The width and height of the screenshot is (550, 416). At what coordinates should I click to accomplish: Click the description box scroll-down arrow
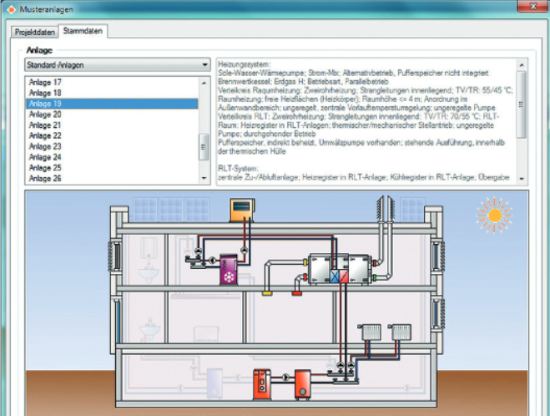click(522, 179)
